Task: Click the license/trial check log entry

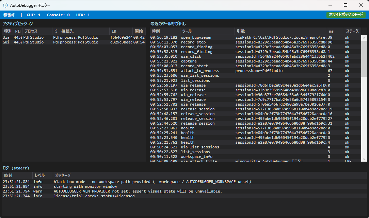Action: pyautogui.click(x=184, y=196)
